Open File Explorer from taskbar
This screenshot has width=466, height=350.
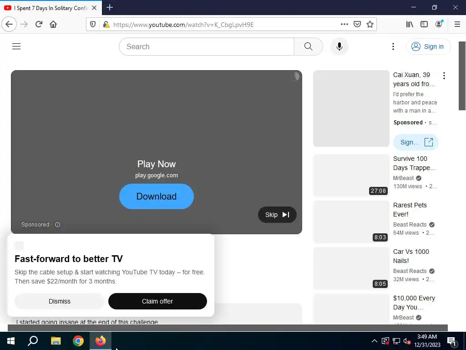(56, 341)
